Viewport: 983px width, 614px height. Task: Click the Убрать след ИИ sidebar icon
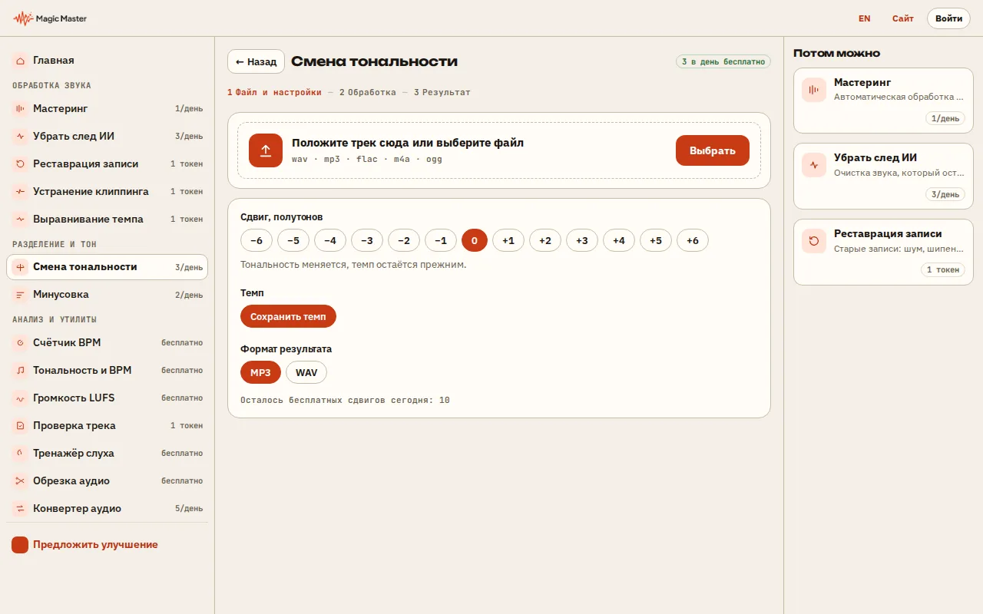click(x=20, y=137)
